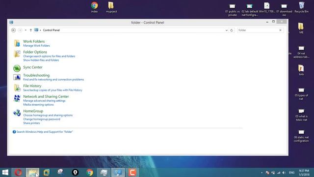This screenshot has width=314, height=177.
Task: Select the index Chrome desktop shortcut
Action: [x=94, y=7]
